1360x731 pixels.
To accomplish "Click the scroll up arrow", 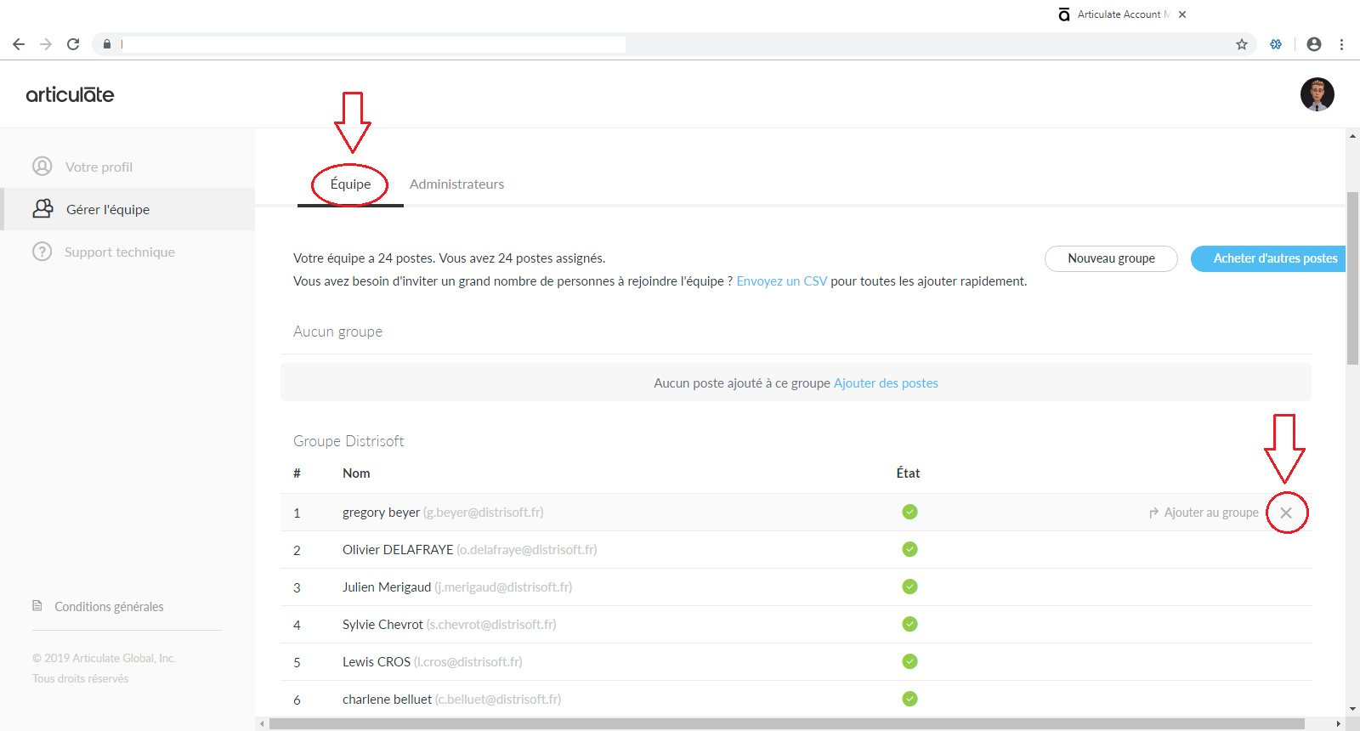I will click(1352, 135).
